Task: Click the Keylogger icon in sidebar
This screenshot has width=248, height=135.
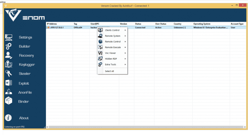Action: click(x=9, y=64)
